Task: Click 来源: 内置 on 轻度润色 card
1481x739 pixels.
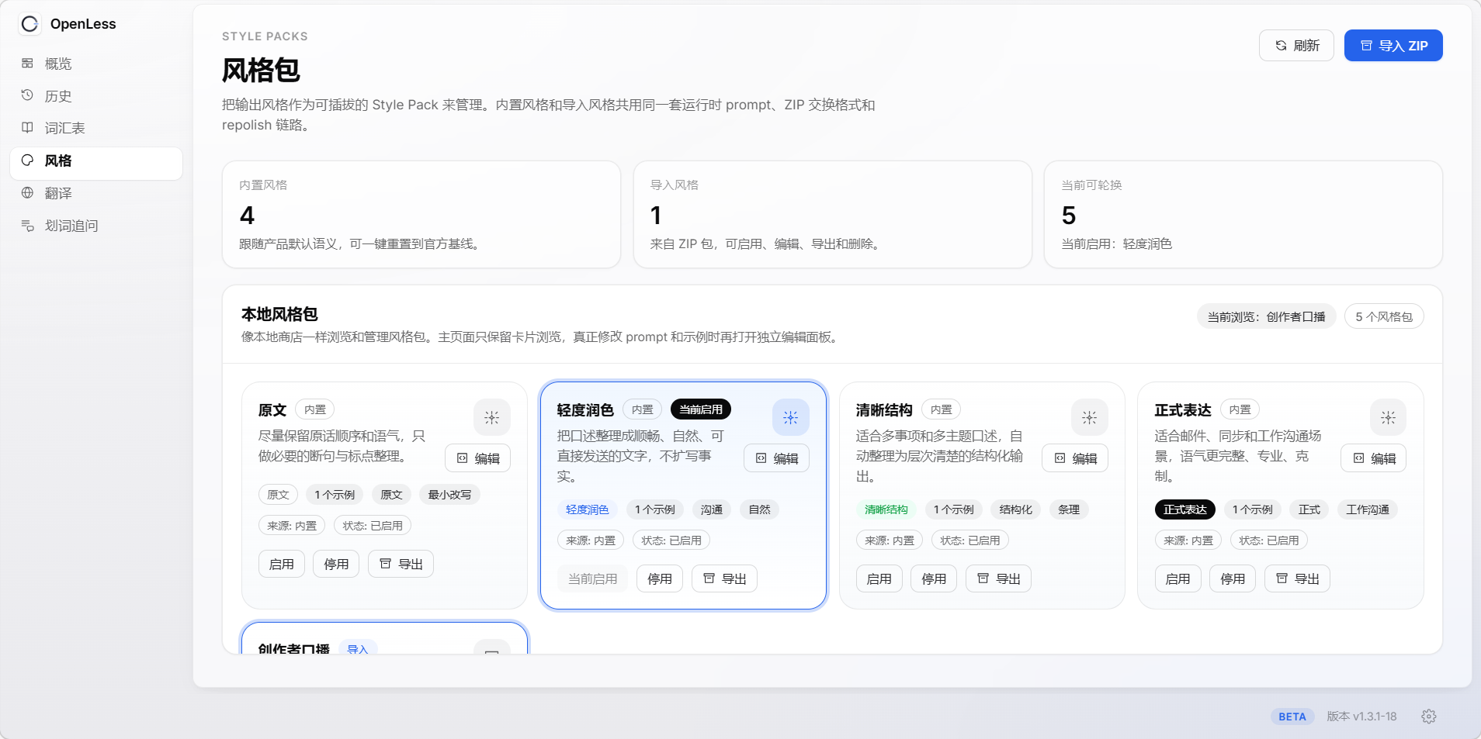Action: coord(591,540)
